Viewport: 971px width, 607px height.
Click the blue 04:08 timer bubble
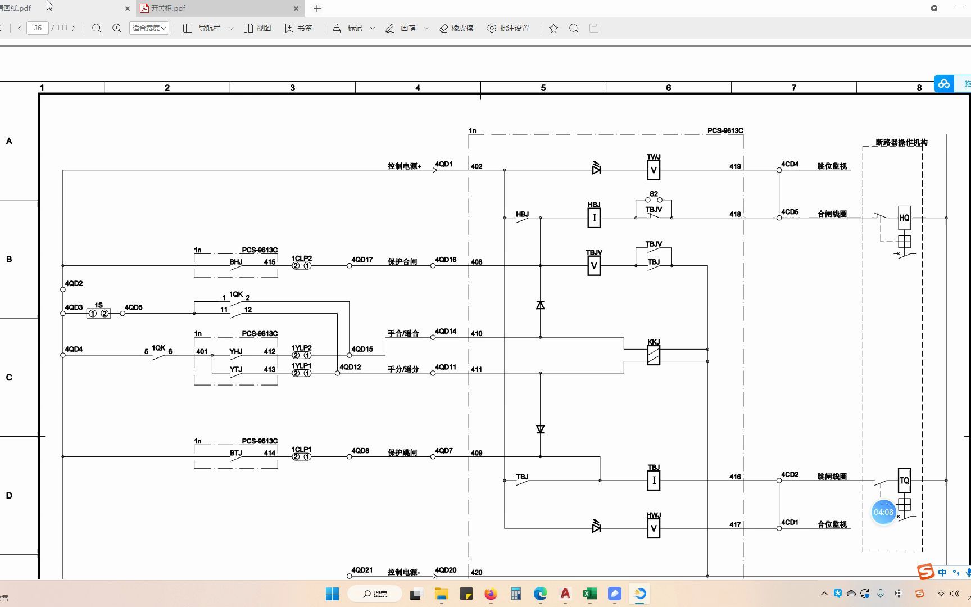pyautogui.click(x=883, y=512)
